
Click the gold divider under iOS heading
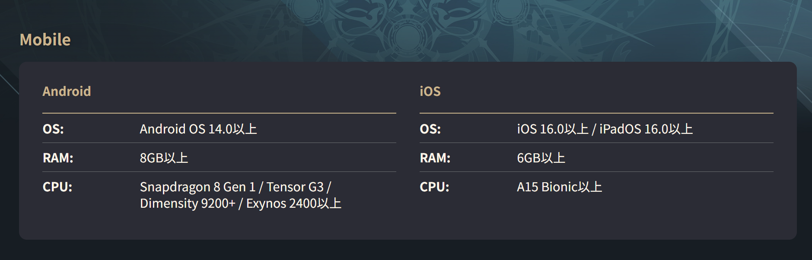click(596, 113)
